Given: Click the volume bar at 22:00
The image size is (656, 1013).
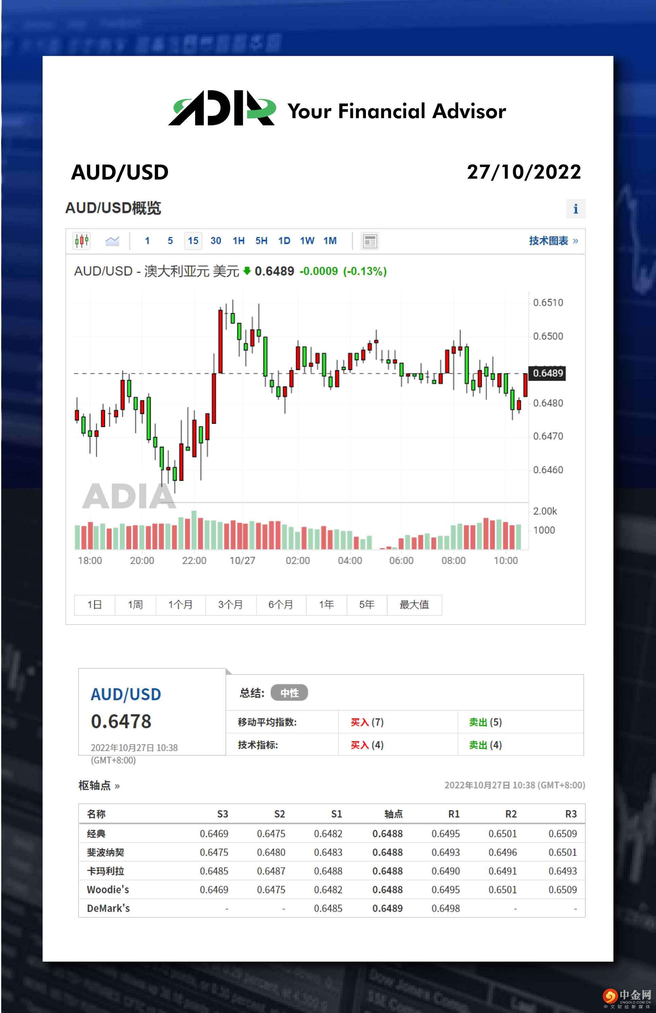Looking at the screenshot, I should (194, 531).
